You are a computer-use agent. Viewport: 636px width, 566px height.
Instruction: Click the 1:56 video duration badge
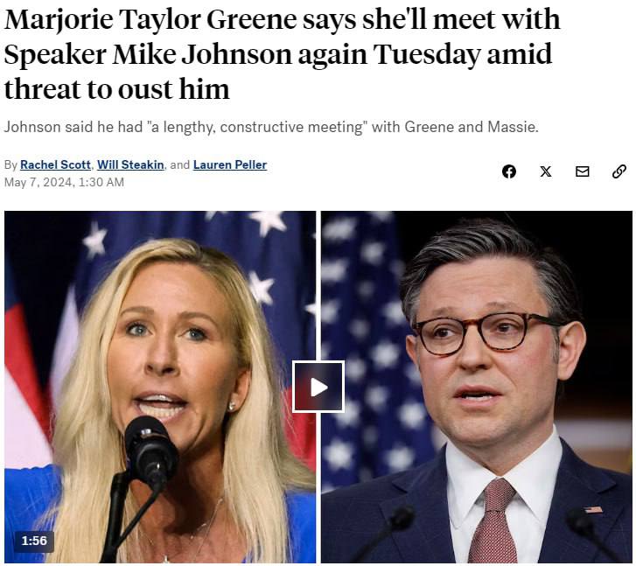(34, 541)
